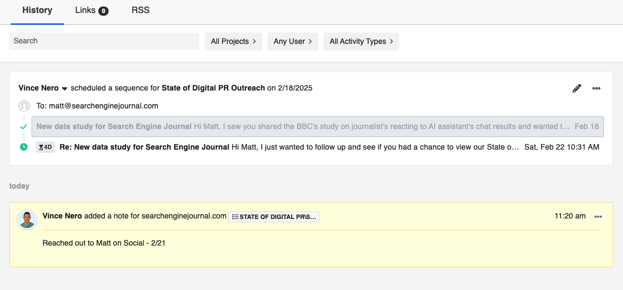Expand the All Activity Types filter

[361, 41]
